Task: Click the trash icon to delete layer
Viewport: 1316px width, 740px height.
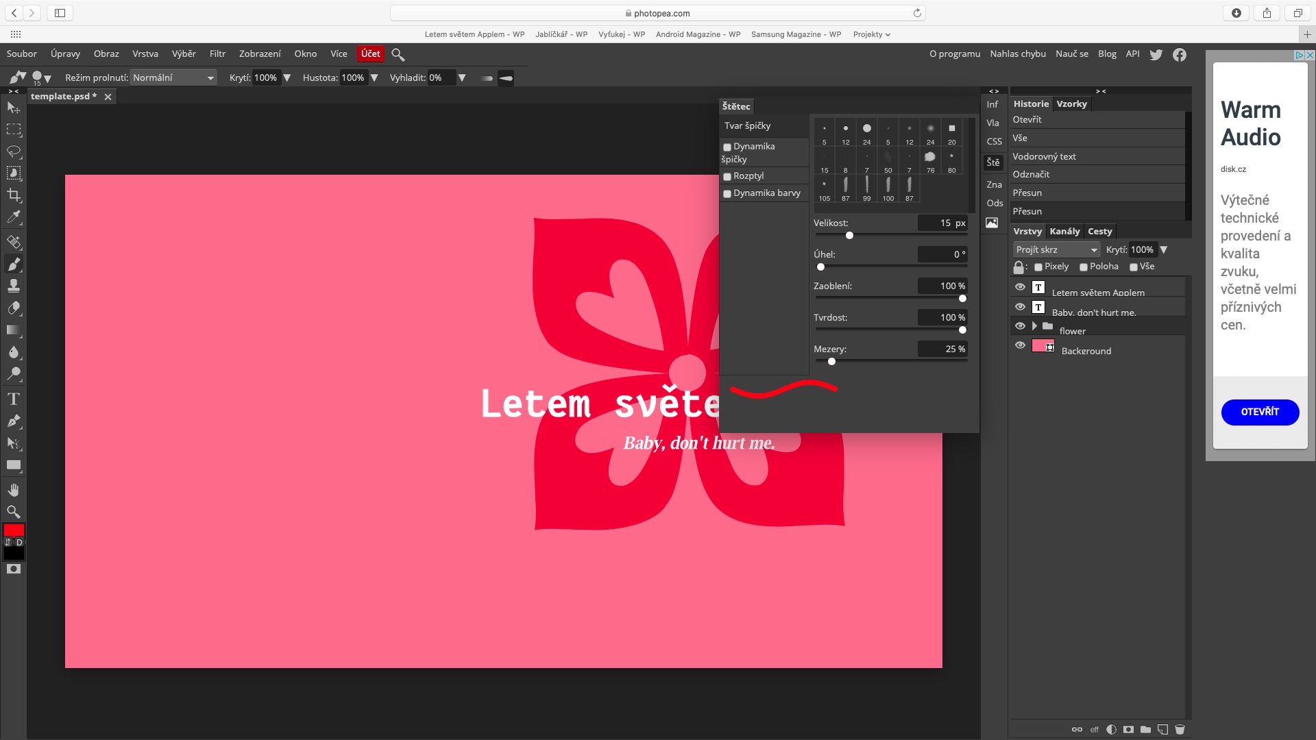Action: (1180, 730)
